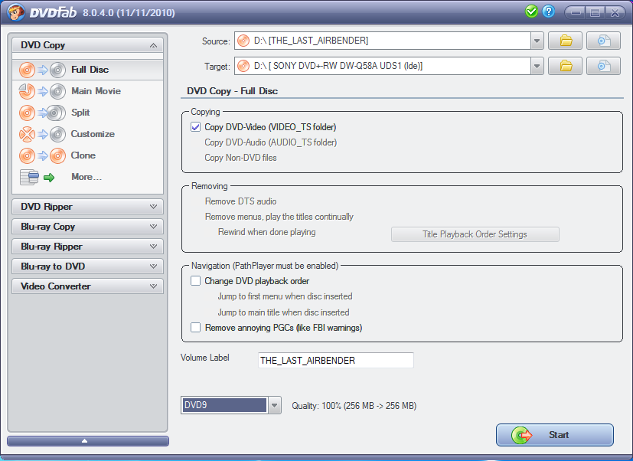Image resolution: width=633 pixels, height=461 pixels.
Task: Click the Customize crossed disc icon
Action: coord(42,134)
